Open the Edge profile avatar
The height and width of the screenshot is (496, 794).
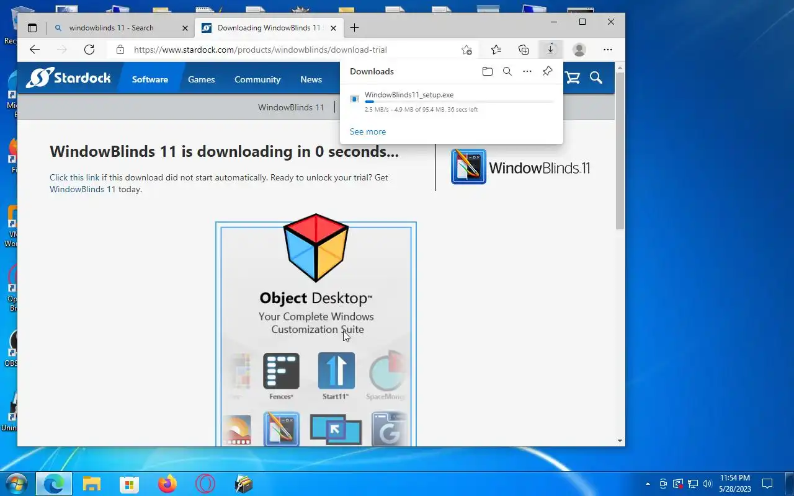[x=579, y=50]
